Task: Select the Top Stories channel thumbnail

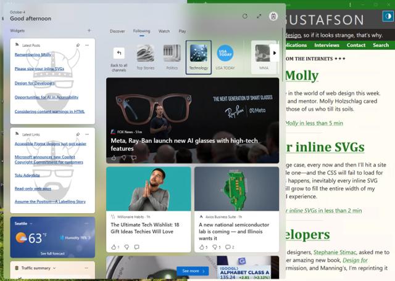Action: 146,57
